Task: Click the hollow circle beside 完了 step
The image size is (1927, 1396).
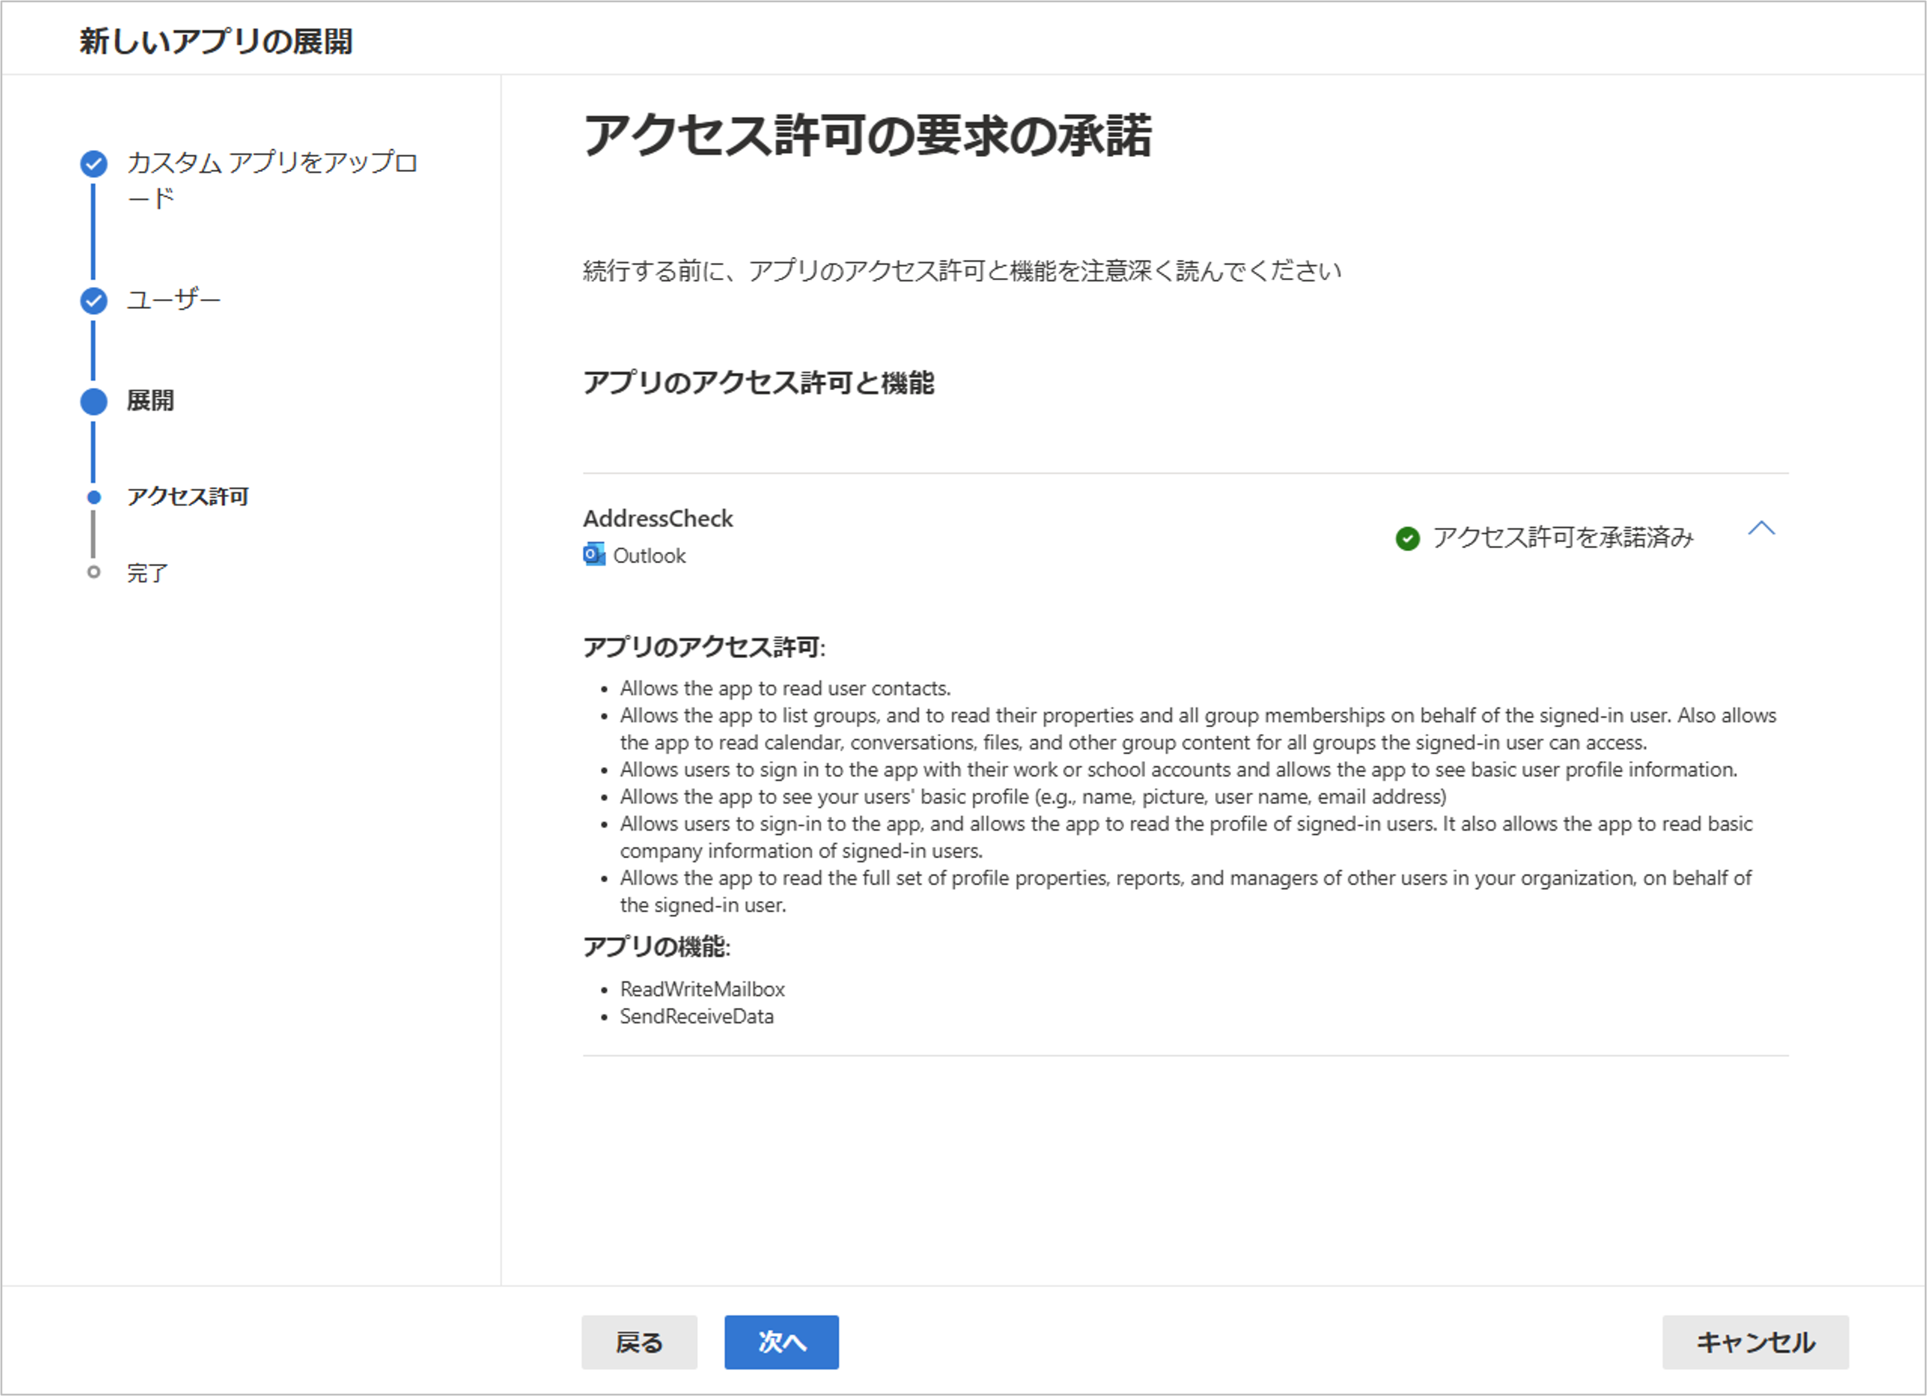Action: (x=94, y=572)
